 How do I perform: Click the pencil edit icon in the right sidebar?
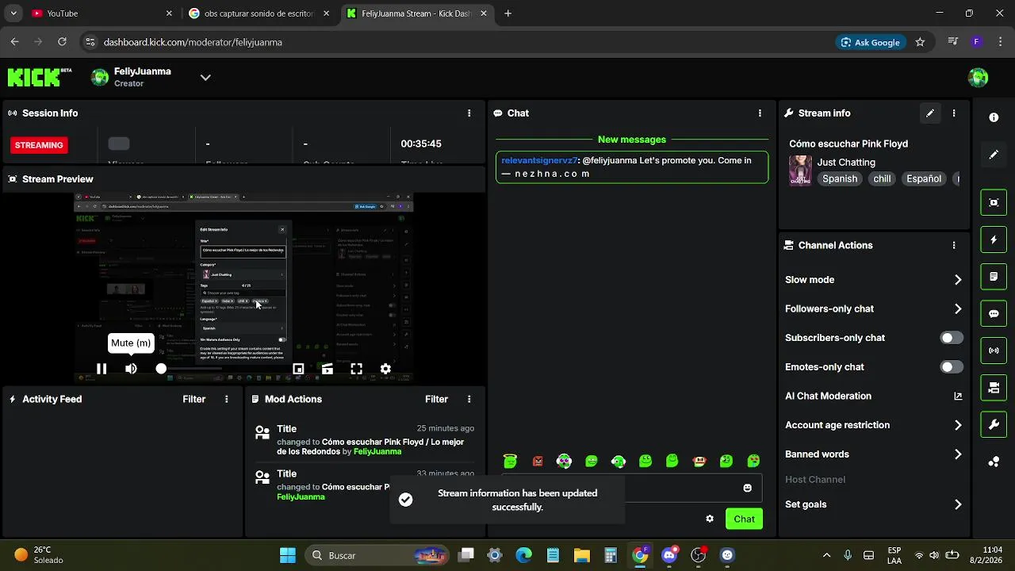tap(994, 155)
